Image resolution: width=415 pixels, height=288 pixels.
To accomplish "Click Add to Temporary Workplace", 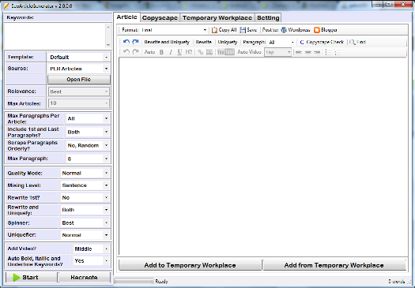I will (190, 265).
